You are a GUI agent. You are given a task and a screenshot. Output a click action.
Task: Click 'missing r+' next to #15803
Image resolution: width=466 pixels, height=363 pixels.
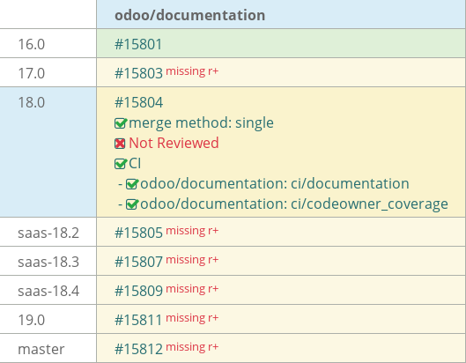point(192,71)
